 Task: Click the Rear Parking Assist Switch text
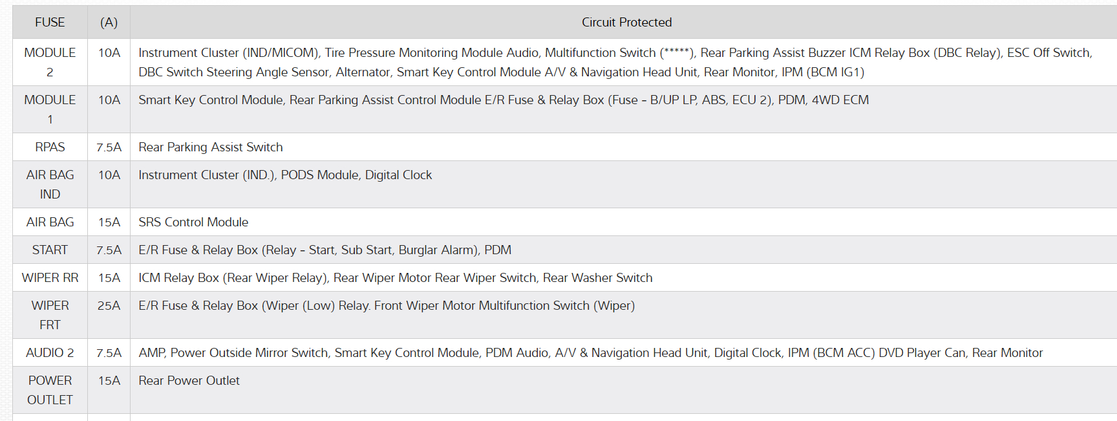[x=210, y=147]
